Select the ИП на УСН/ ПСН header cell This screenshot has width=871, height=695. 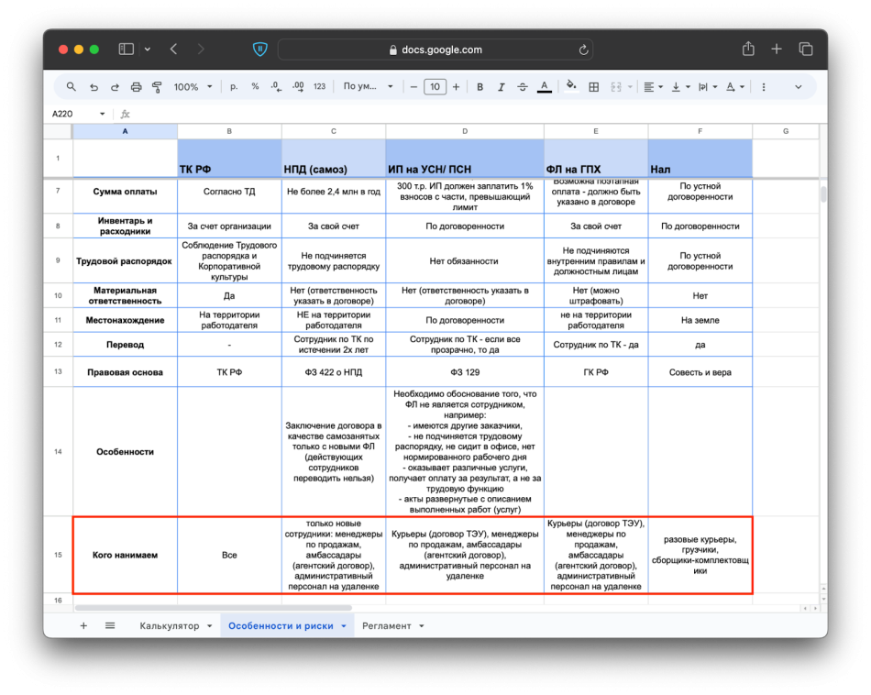(465, 159)
